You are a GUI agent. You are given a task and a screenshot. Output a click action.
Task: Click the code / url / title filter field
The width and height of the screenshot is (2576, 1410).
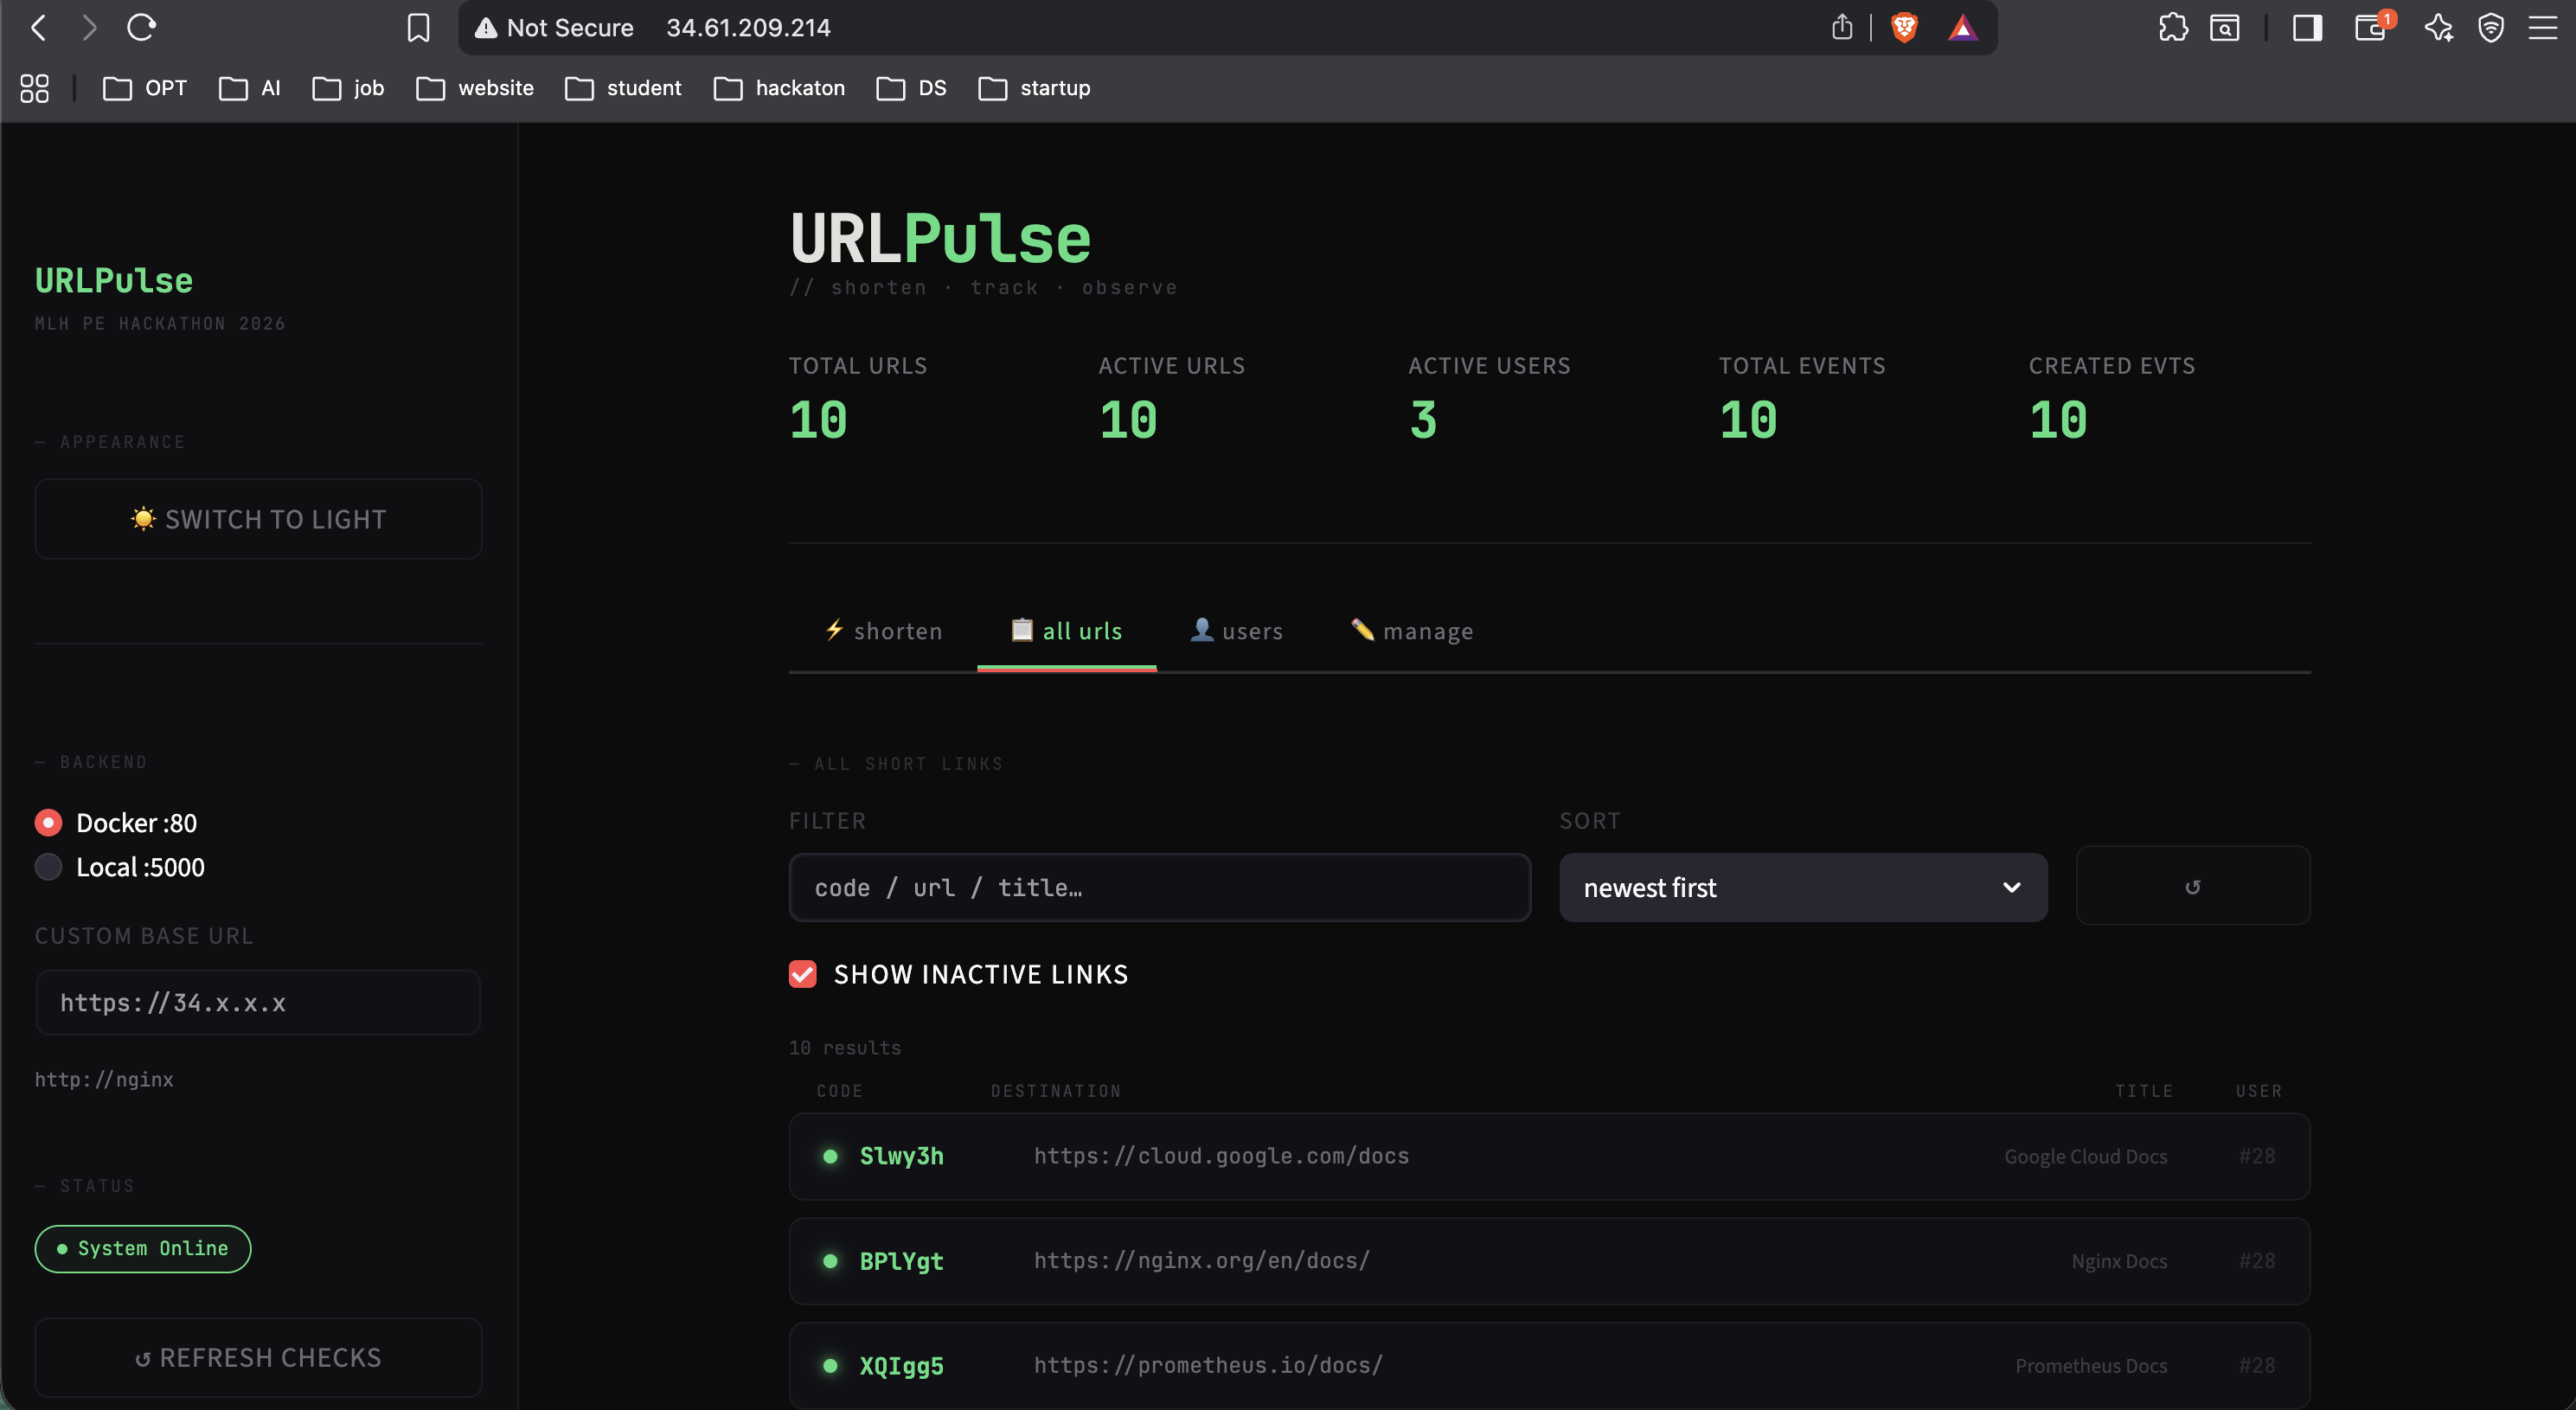[x=1159, y=887]
